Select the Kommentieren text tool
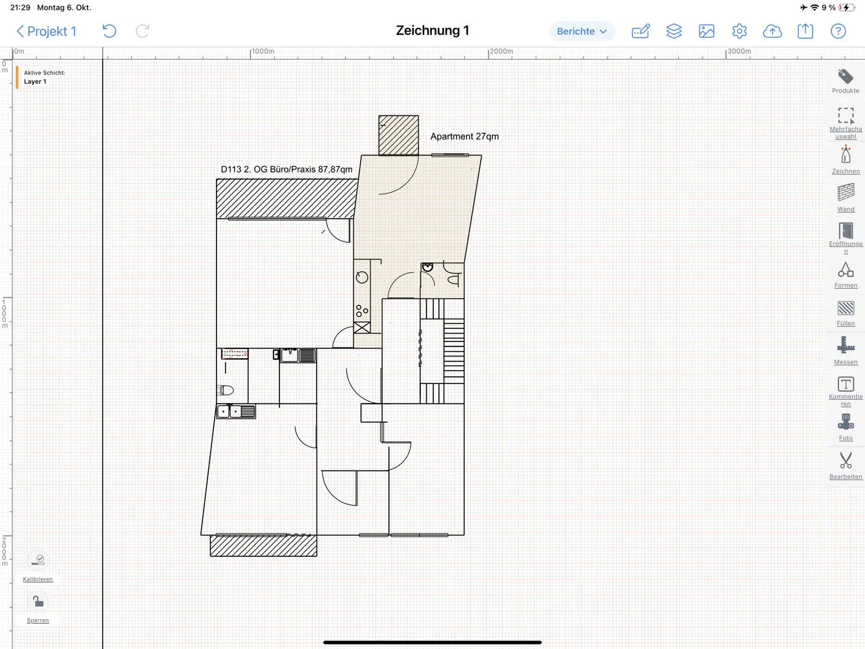865x649 pixels. point(846,391)
